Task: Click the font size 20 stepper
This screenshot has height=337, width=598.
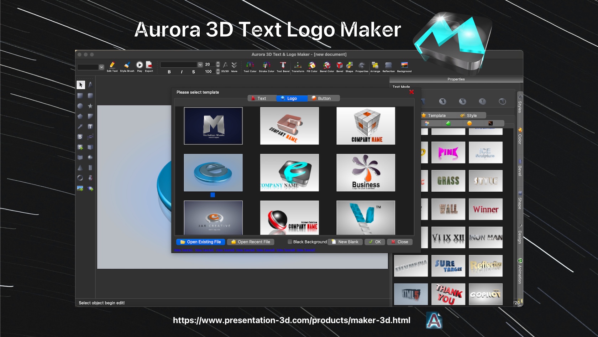Action: [218, 64]
